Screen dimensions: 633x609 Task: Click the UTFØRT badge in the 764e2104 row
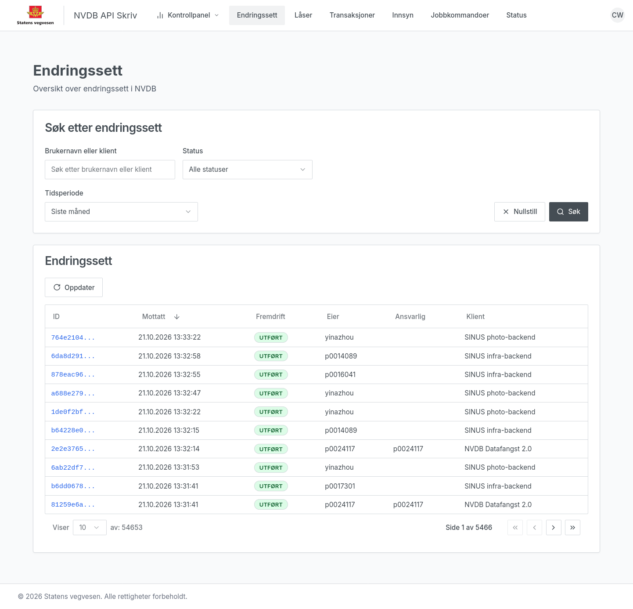(x=271, y=337)
